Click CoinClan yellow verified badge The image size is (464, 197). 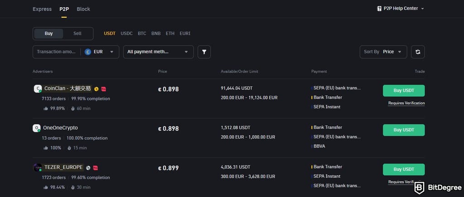tap(96, 89)
